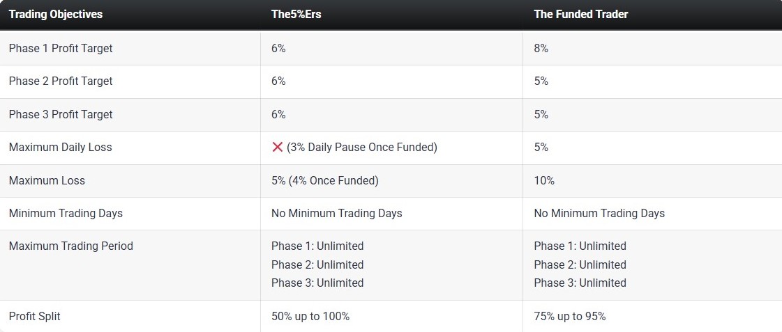This screenshot has width=782, height=332.
Task: Click The5%Ers 6% value for Phase 2 Profit Target
Action: 278,81
